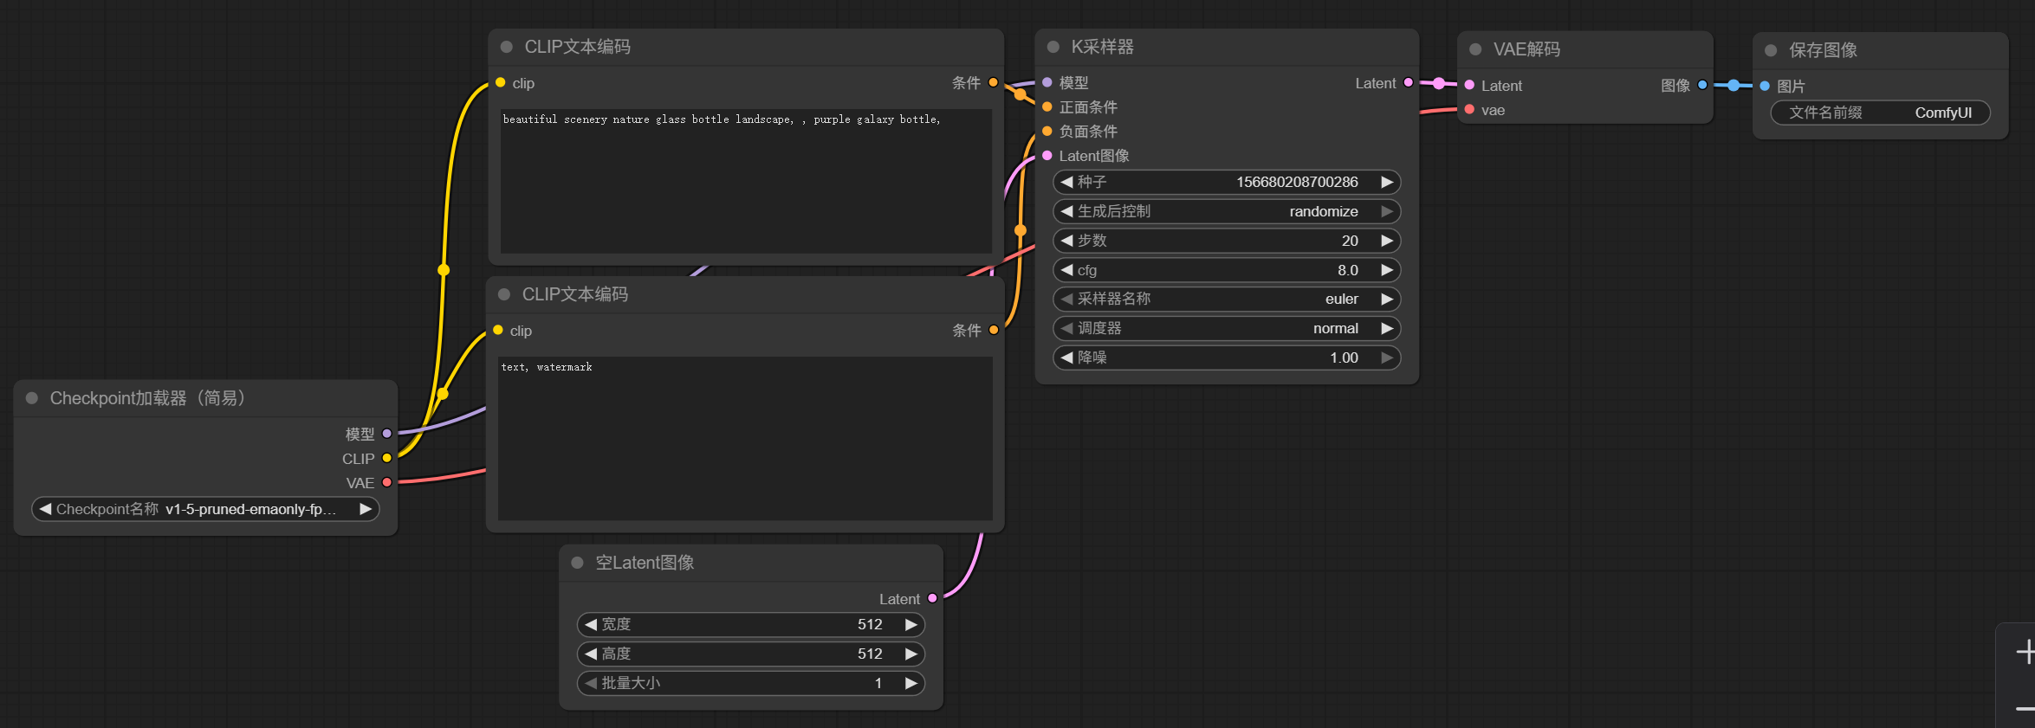
Task: Collapse the K采样器 node via its title dot
Action: 1053,47
